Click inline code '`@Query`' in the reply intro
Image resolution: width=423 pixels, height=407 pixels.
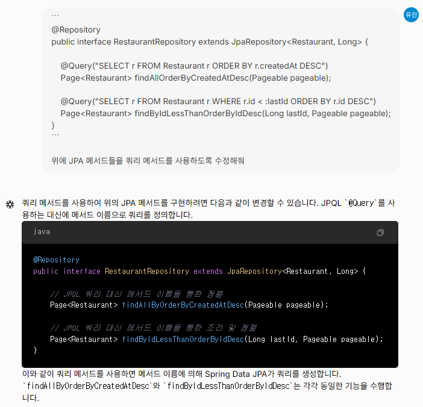point(361,203)
